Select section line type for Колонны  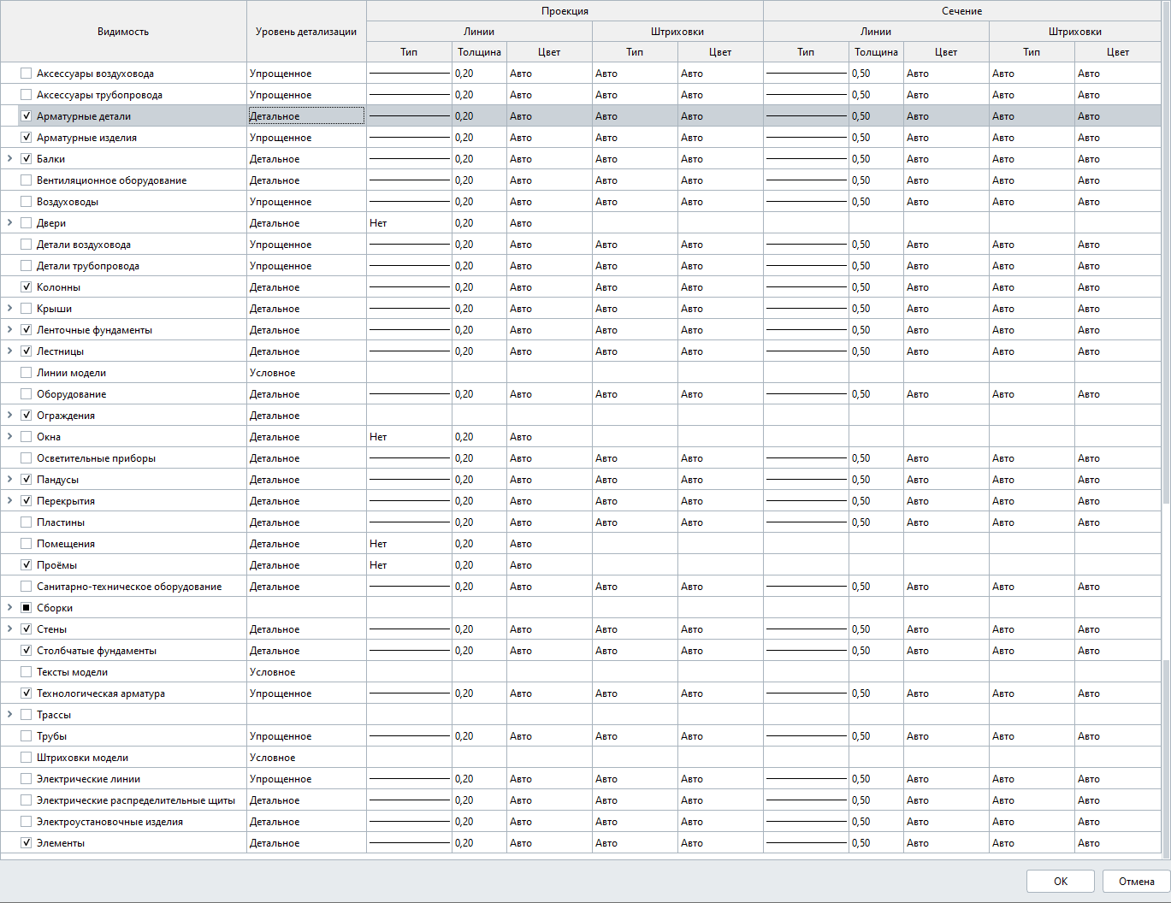click(x=806, y=287)
